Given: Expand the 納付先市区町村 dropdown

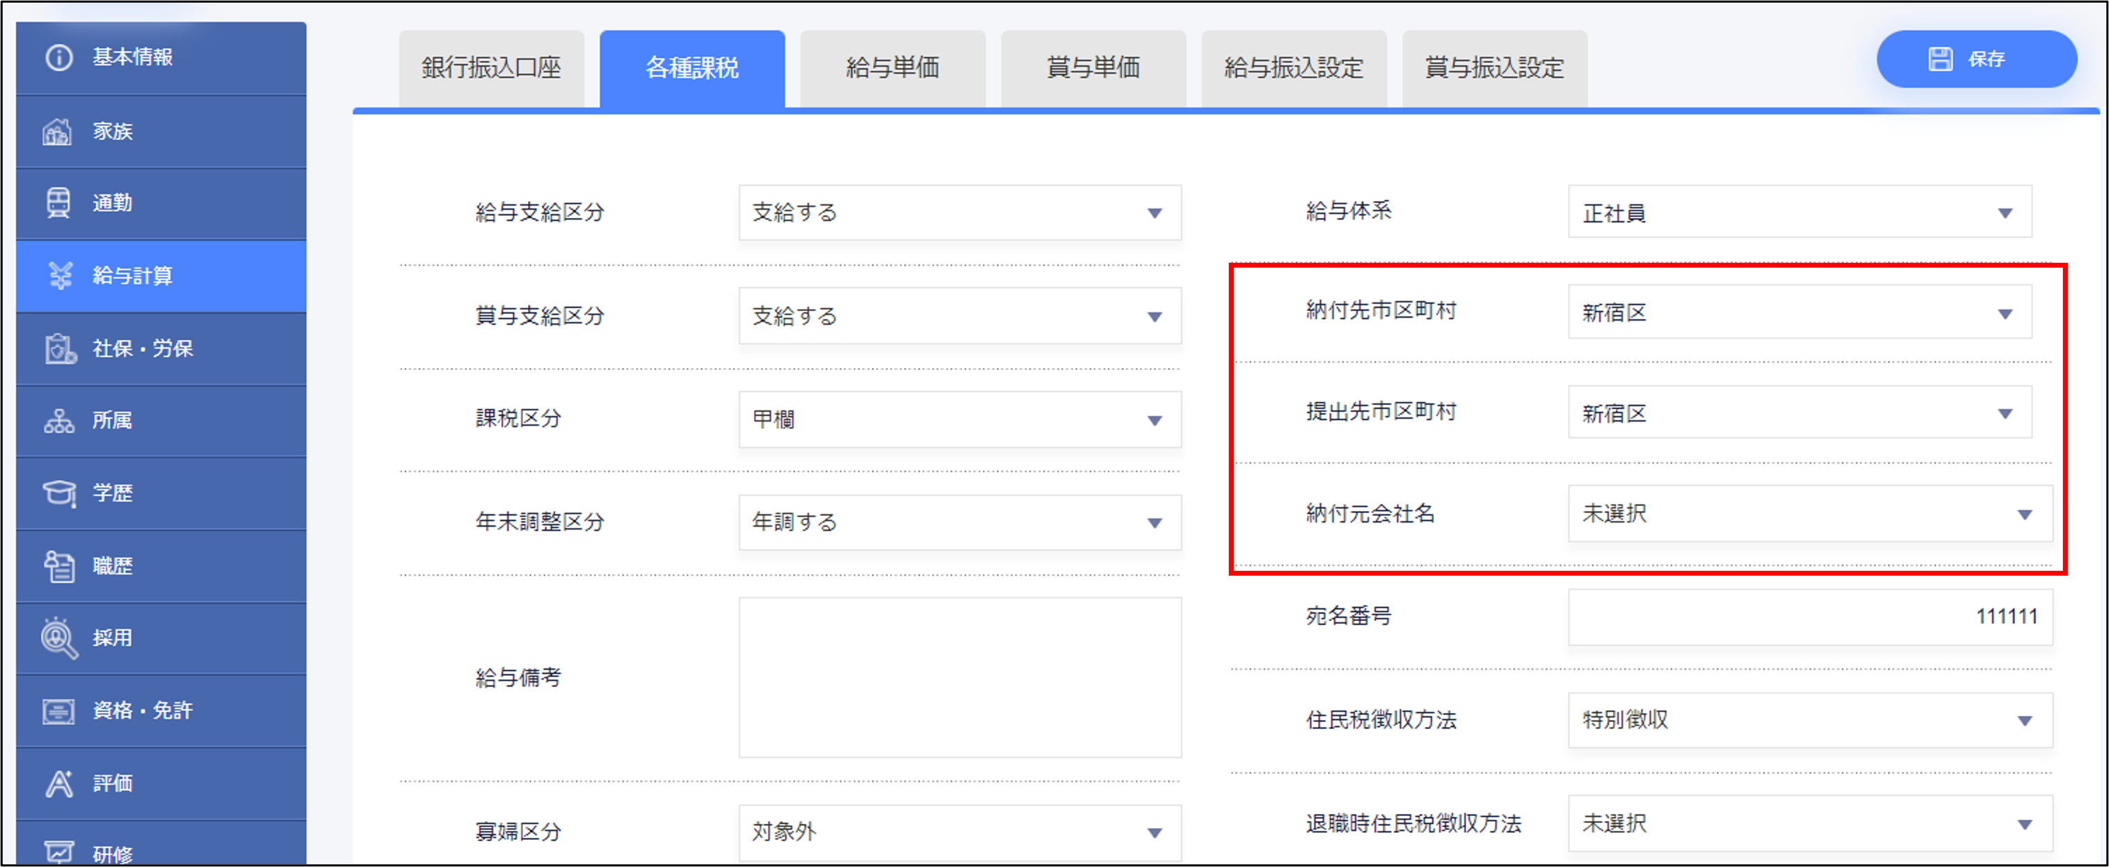Looking at the screenshot, I should pyautogui.click(x=1799, y=312).
